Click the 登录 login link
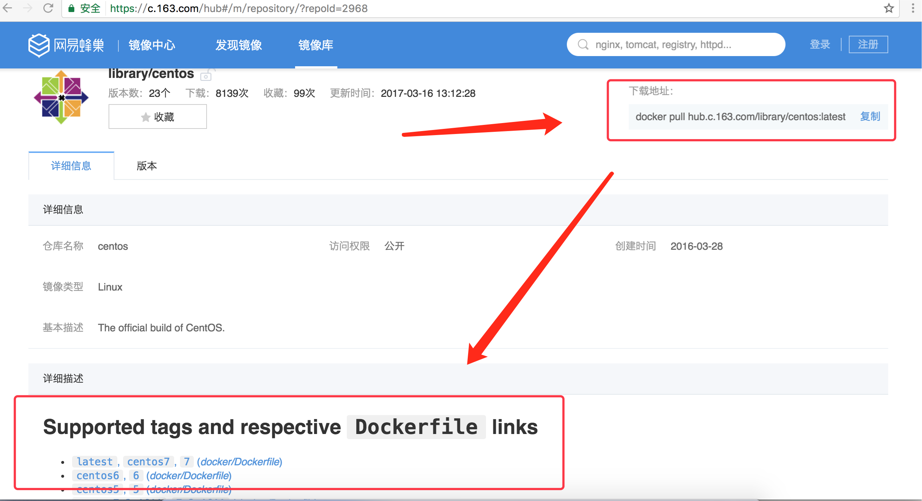922x501 pixels. pos(820,44)
